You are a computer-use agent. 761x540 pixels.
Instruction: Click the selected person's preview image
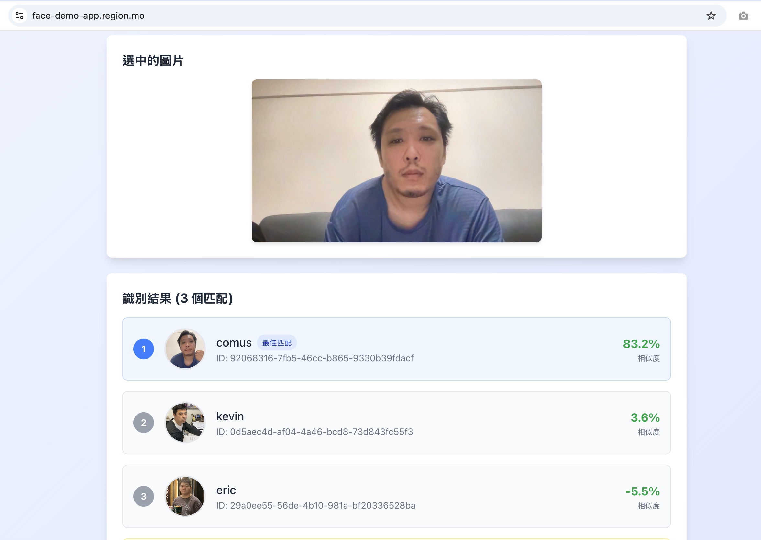point(397,161)
